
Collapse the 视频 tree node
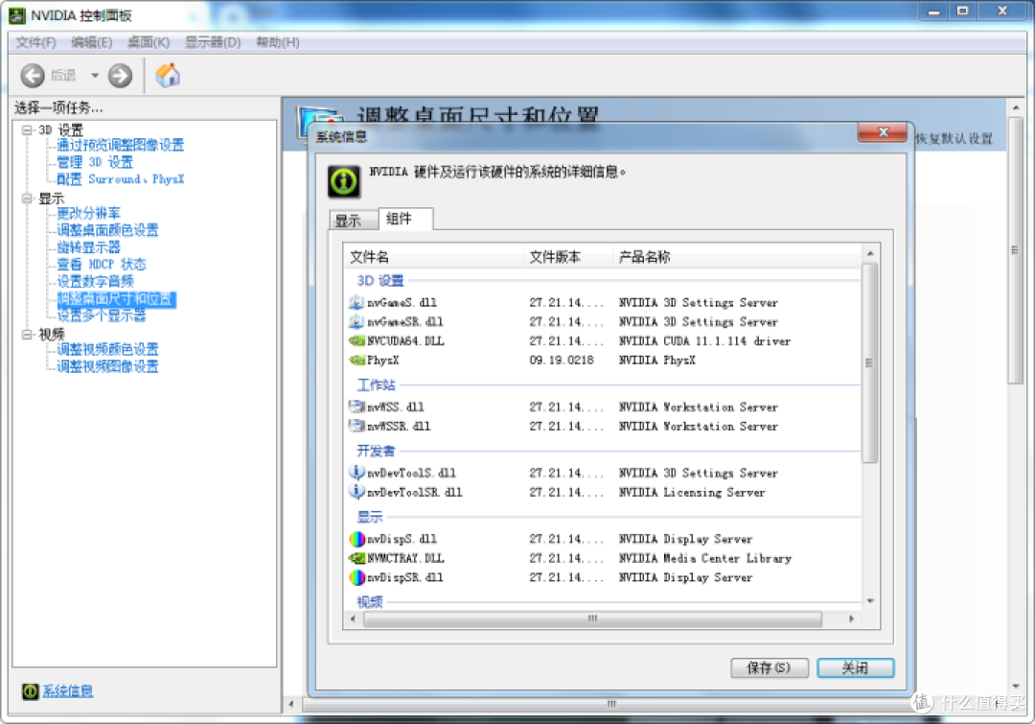pos(27,335)
